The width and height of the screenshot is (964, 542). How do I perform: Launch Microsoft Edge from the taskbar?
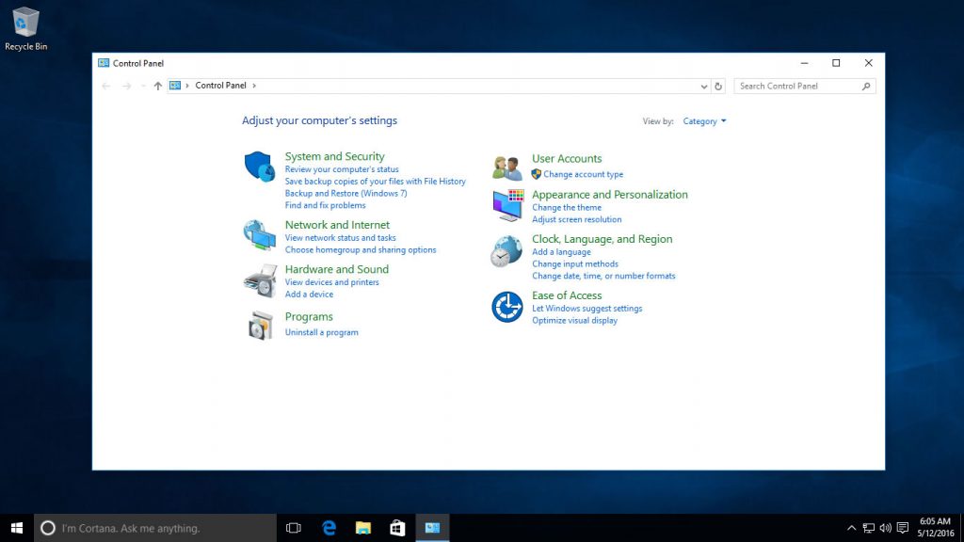(328, 528)
